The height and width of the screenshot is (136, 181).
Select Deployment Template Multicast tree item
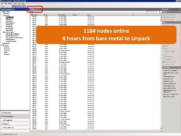click(x=14, y=38)
